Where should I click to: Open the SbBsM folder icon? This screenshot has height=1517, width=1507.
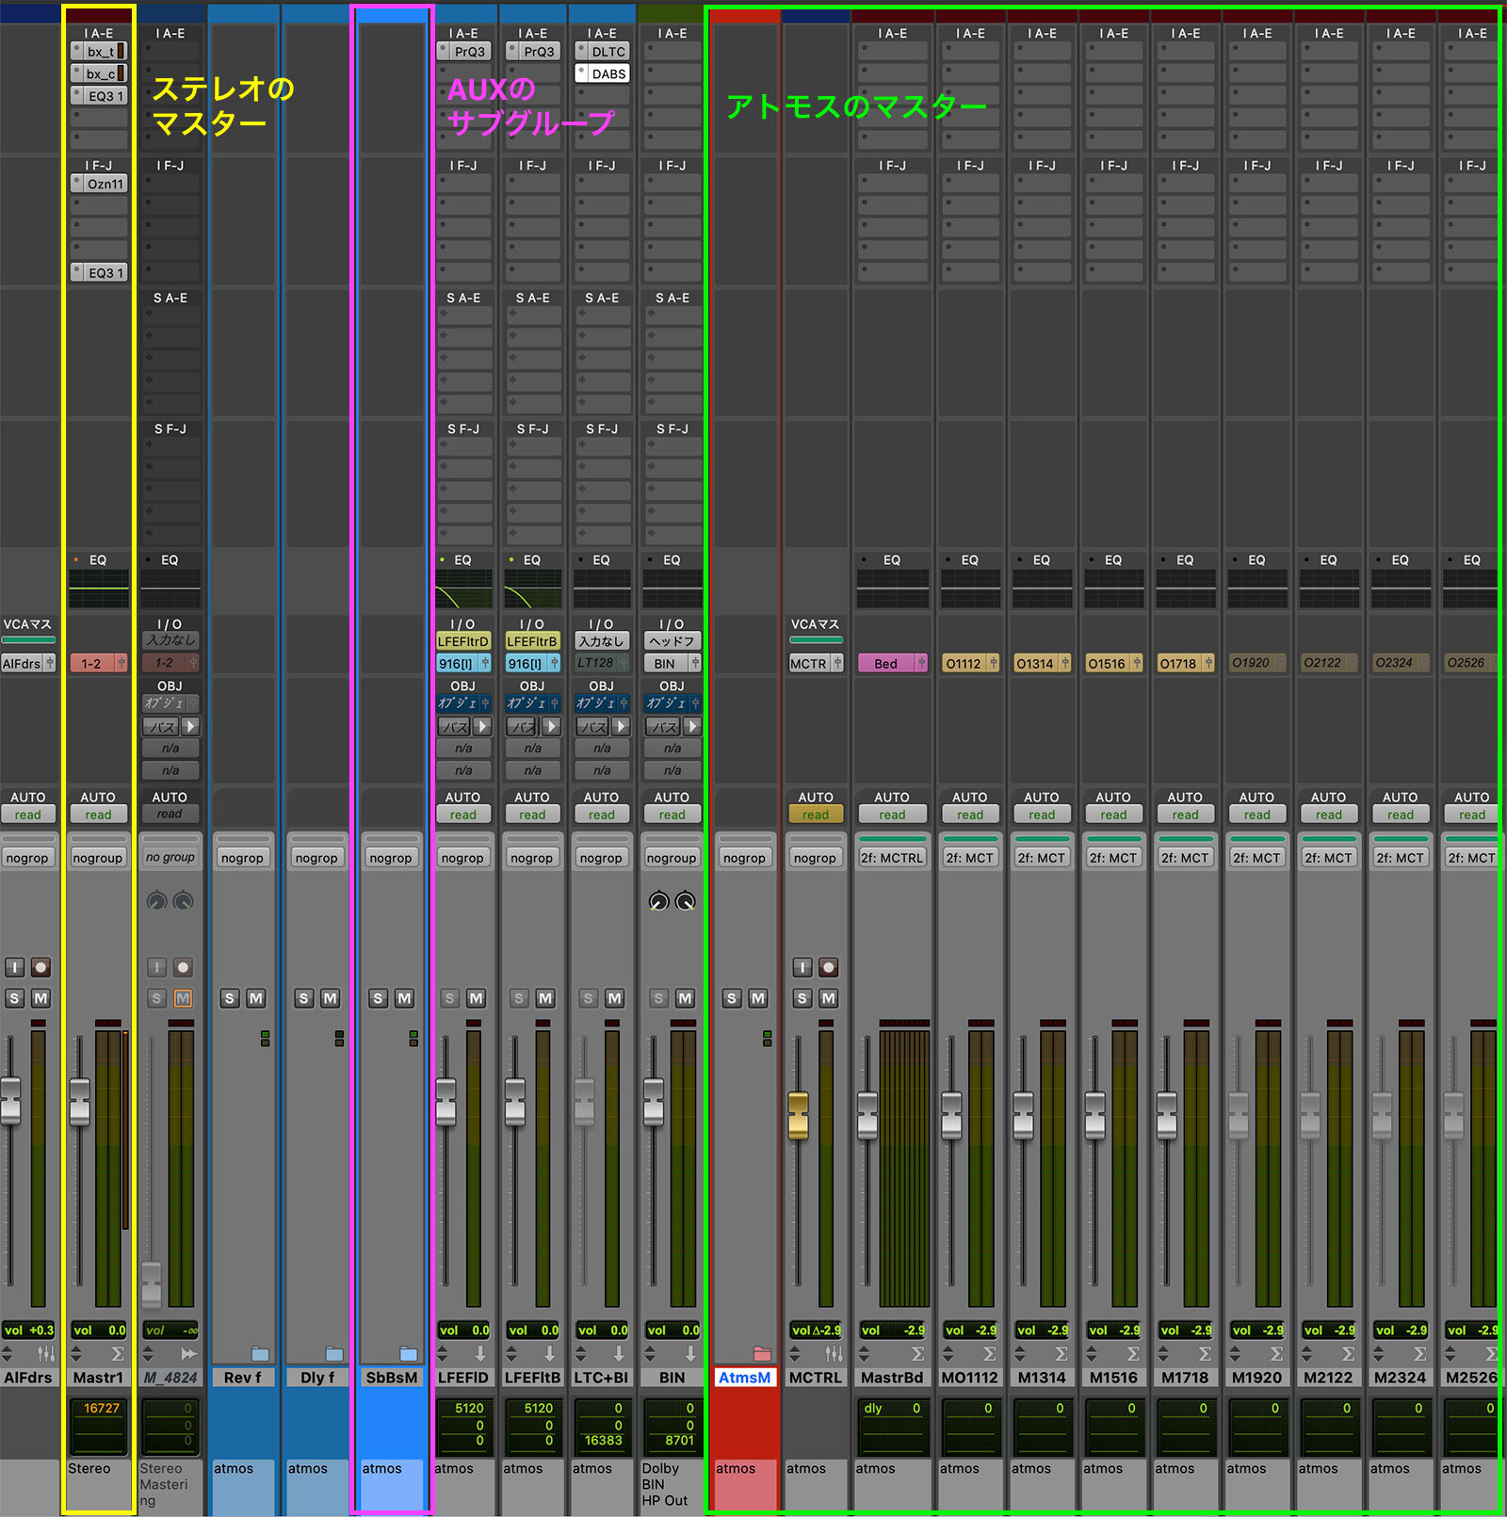click(x=409, y=1354)
